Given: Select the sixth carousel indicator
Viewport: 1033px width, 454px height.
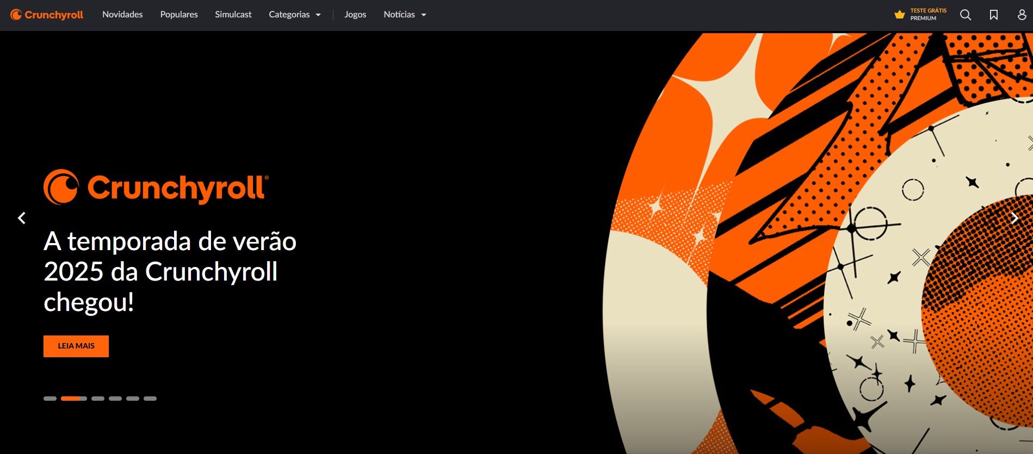Looking at the screenshot, I should point(150,399).
